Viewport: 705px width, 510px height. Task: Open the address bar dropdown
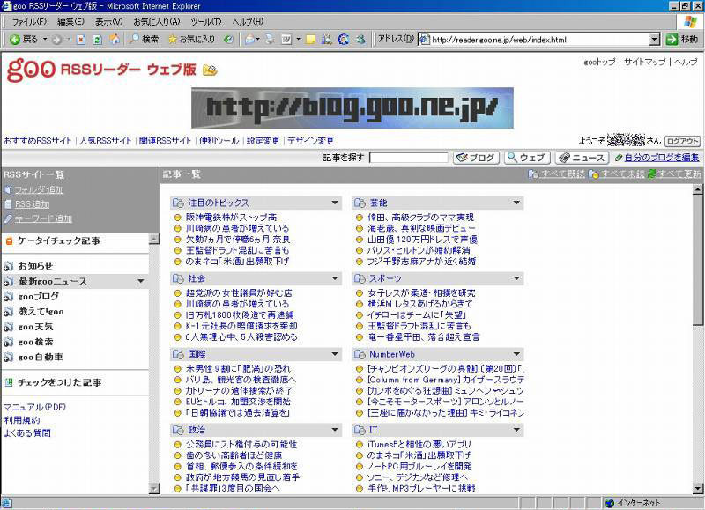tap(655, 40)
